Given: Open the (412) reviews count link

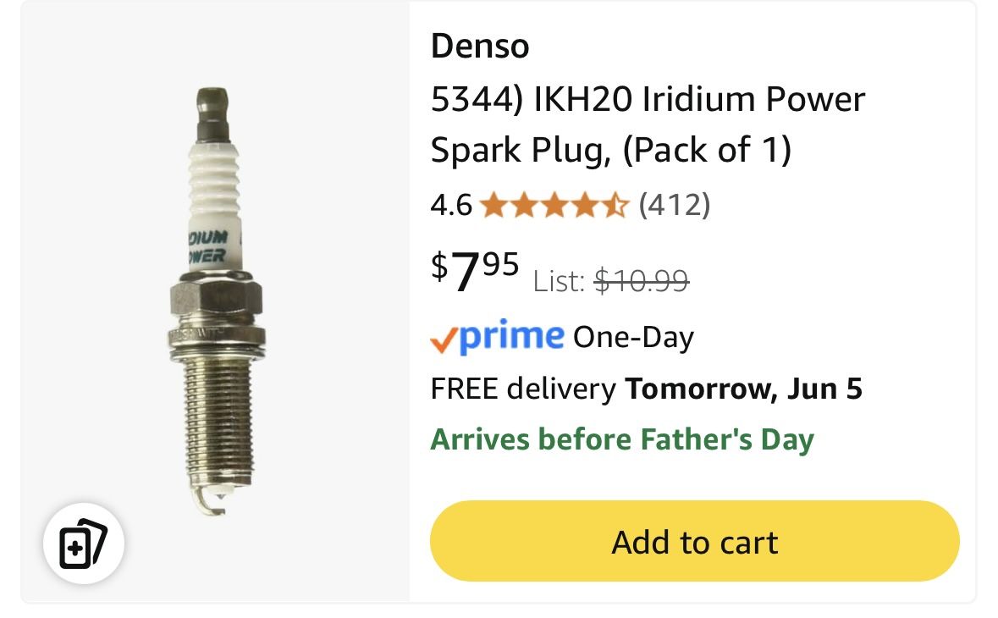Looking at the screenshot, I should (674, 205).
